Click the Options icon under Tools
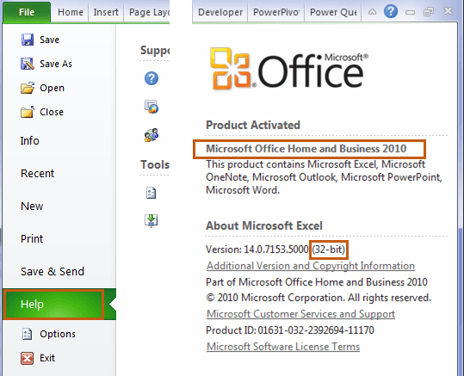Image resolution: width=464 pixels, height=376 pixels. [151, 193]
